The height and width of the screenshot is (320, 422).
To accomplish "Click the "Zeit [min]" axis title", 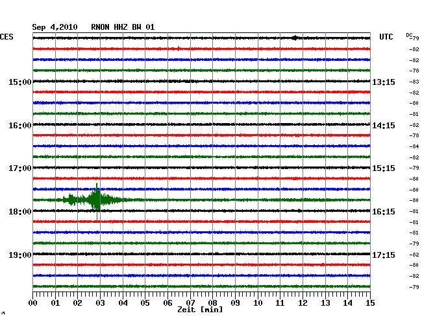I will (200, 310).
